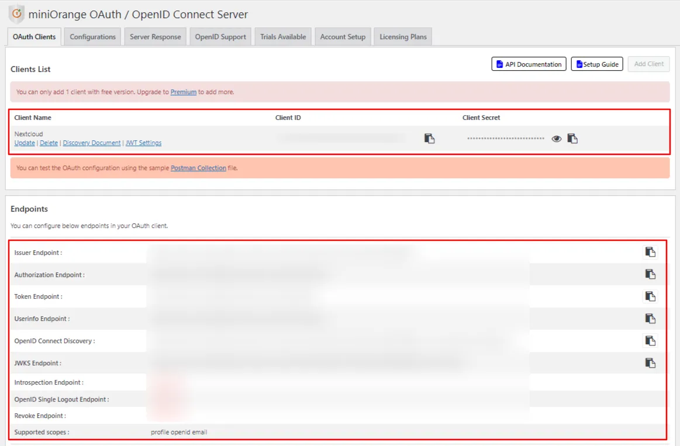Switch to the Configurations tab
Viewport: 680px width, 446px height.
point(92,37)
